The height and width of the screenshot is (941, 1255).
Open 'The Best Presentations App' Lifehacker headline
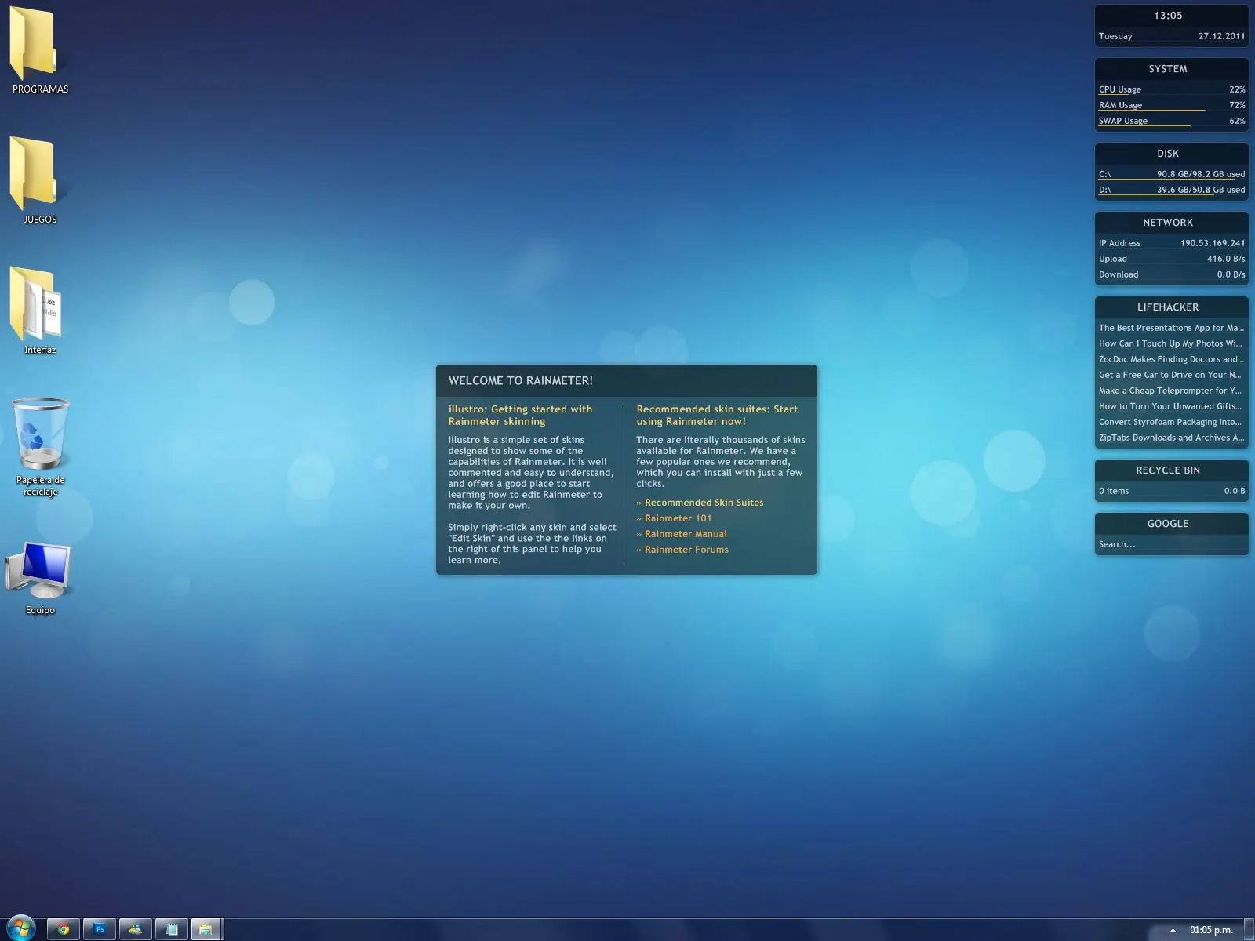pos(1171,328)
